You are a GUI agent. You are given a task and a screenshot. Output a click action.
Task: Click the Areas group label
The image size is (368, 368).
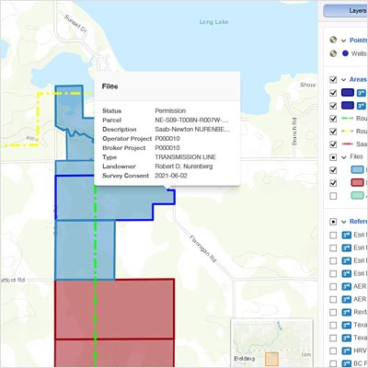[358, 79]
